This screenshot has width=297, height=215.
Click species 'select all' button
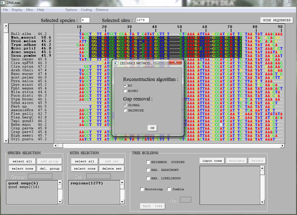tap(22, 161)
